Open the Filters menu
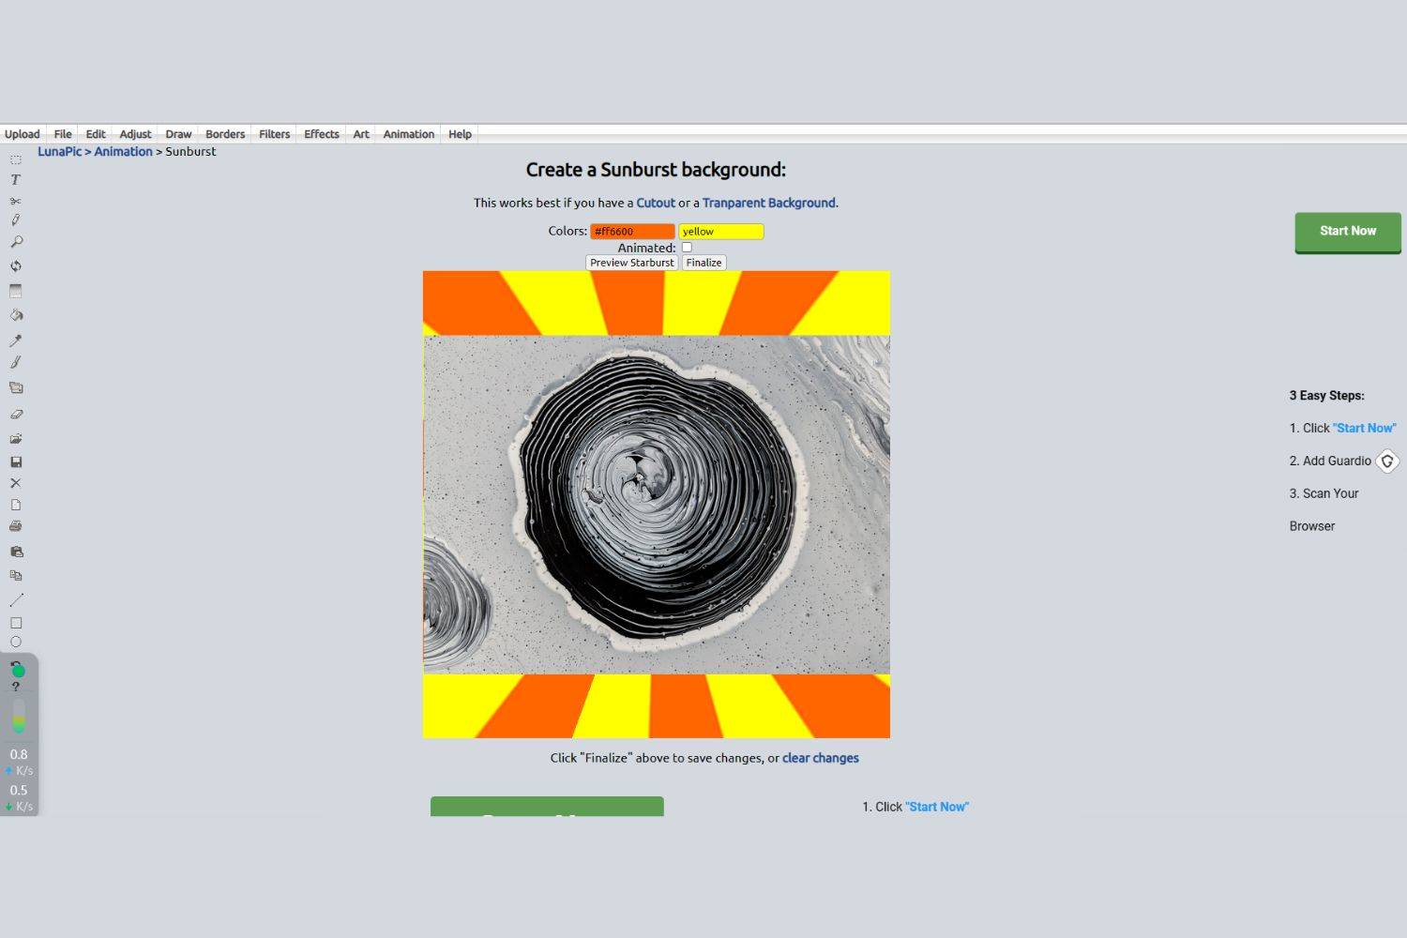Viewport: 1407px width, 938px height. pos(275,134)
